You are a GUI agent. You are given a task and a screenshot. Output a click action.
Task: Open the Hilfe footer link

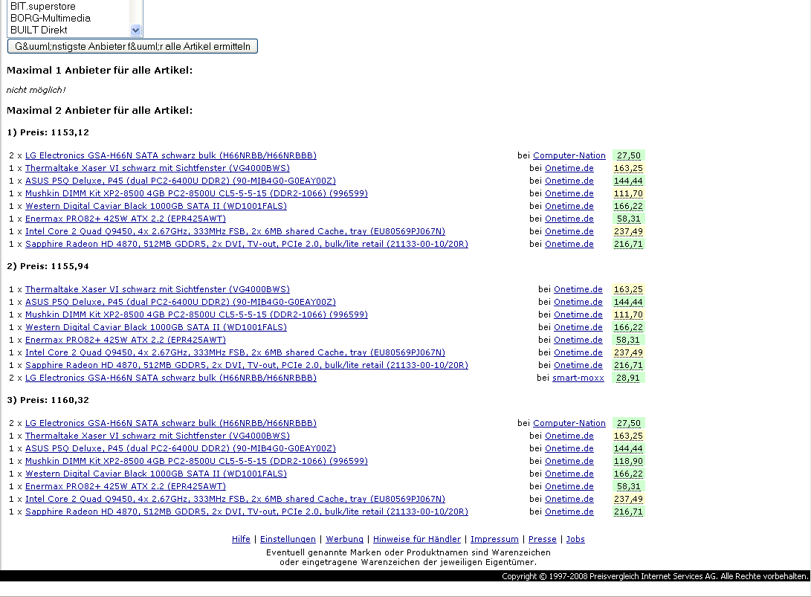click(x=241, y=539)
